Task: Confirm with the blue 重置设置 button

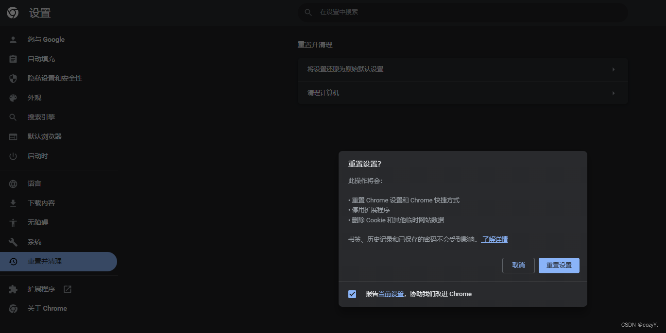Action: point(559,266)
